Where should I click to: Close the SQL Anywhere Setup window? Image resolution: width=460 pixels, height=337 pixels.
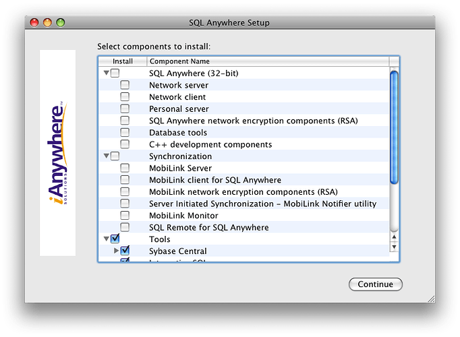pos(34,22)
